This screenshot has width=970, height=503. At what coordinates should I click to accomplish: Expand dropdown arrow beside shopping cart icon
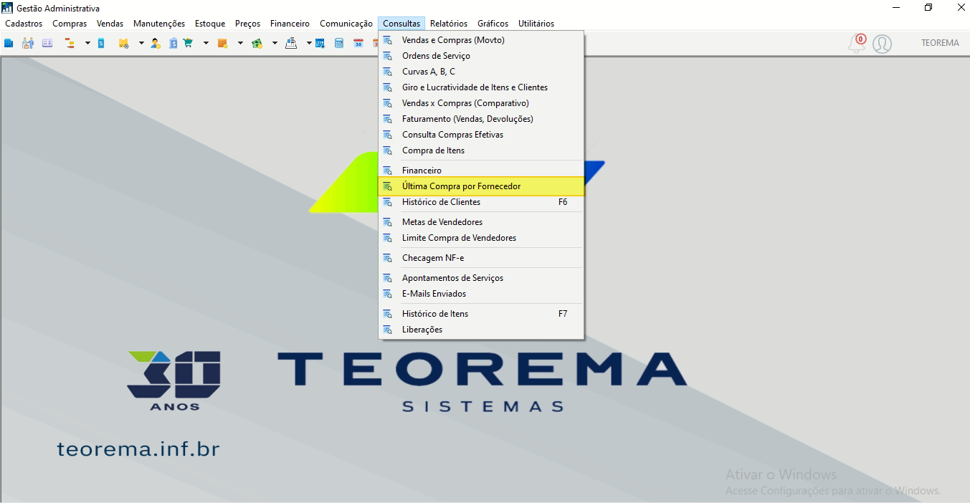pos(206,43)
